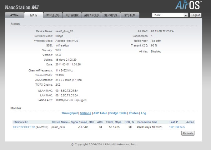Open the Bridge Table link
Viewport: 211px width, 150px height.
click(x=118, y=113)
